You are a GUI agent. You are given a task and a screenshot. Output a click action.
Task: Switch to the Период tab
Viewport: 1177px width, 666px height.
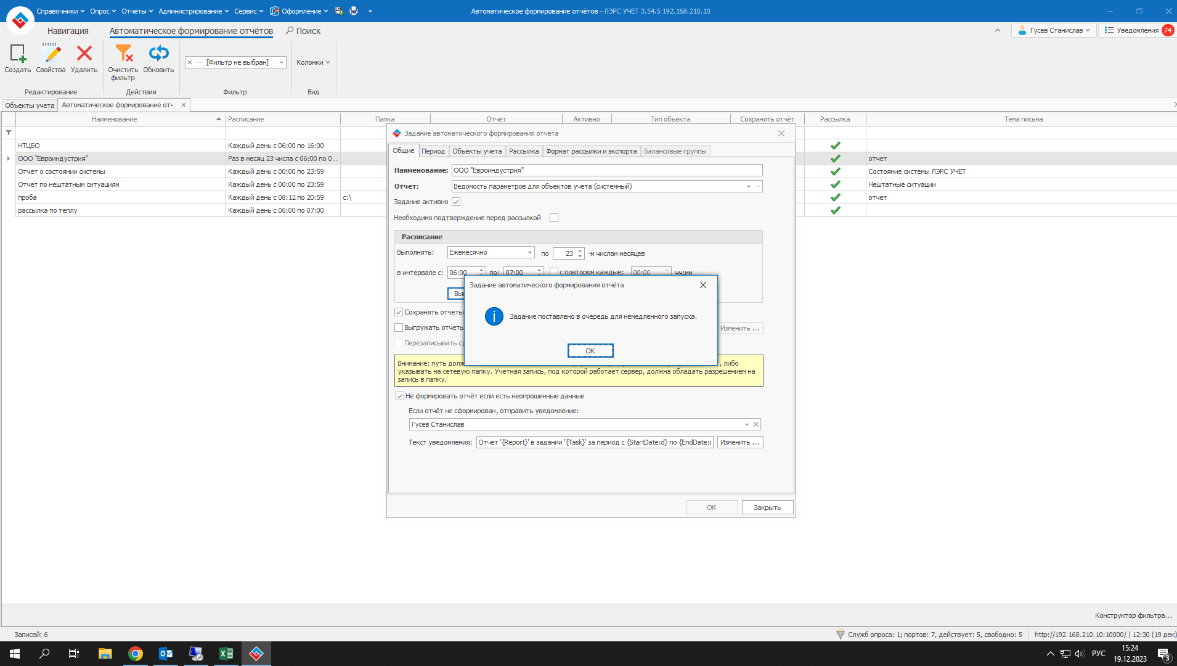coord(433,151)
